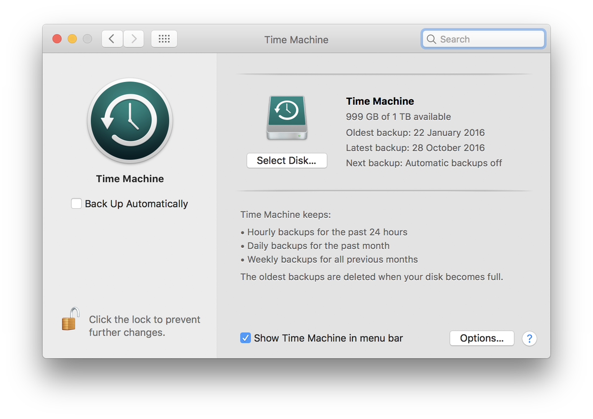Image resolution: width=593 pixels, height=419 pixels.
Task: Click the Time Machine backup disk icon
Action: [287, 117]
